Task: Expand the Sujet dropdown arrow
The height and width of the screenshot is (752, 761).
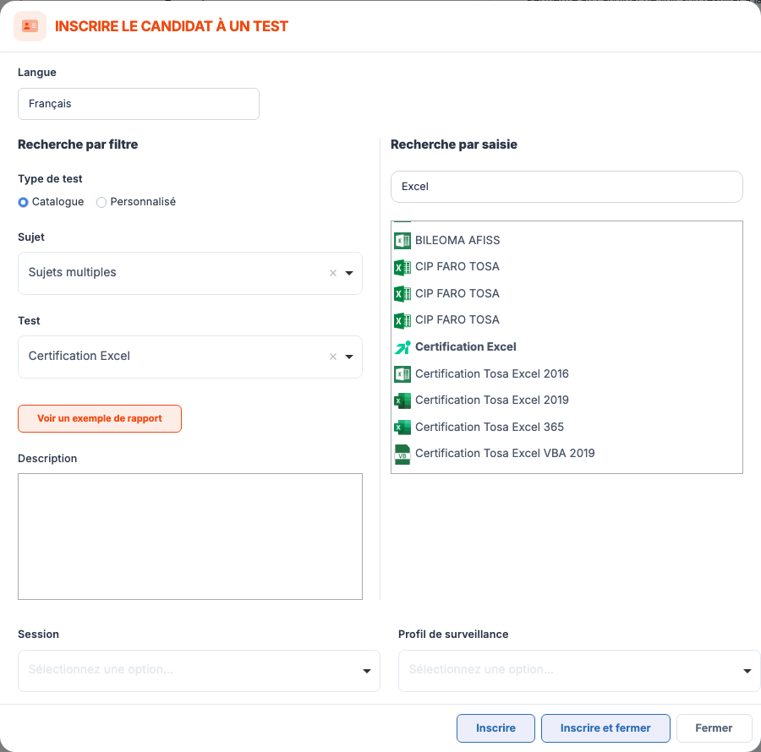Action: (x=349, y=273)
